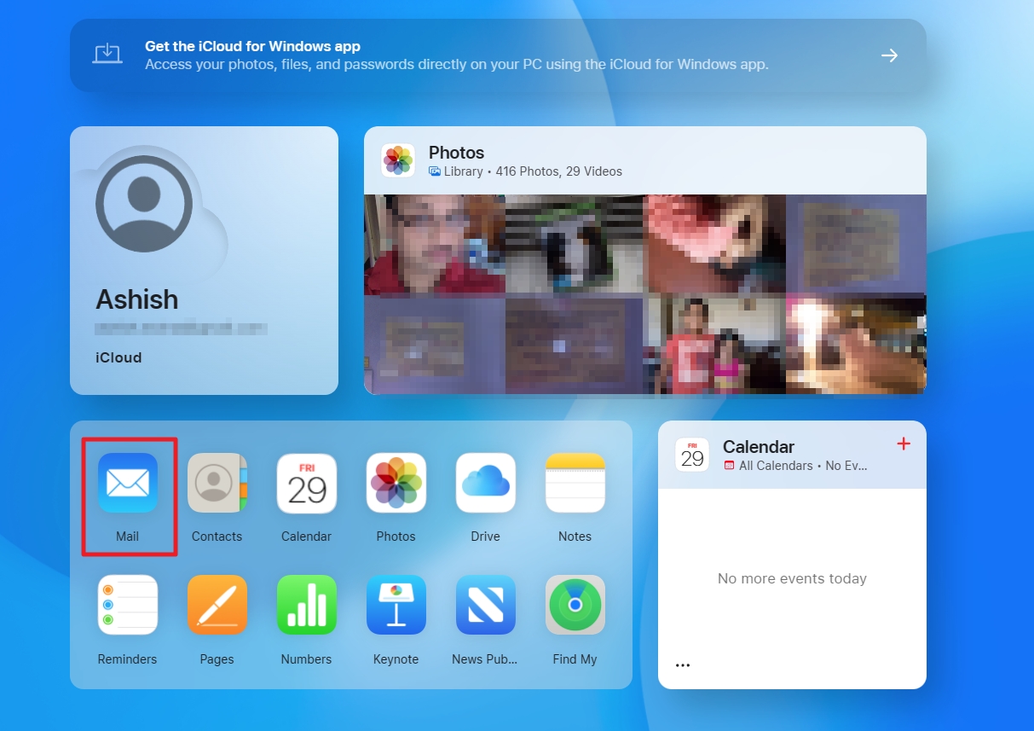
Task: Open Calendar app icon in app grid
Action: coord(307,483)
